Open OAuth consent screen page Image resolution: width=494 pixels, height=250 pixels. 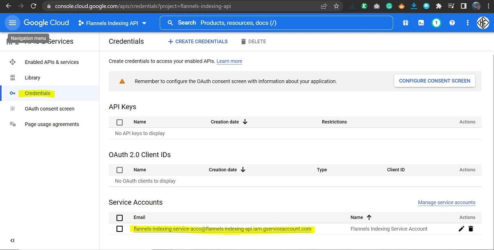(49, 109)
